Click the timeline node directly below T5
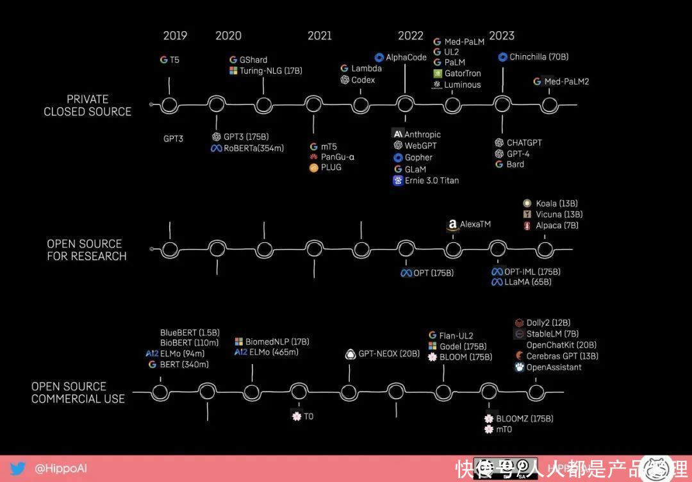 click(x=169, y=105)
